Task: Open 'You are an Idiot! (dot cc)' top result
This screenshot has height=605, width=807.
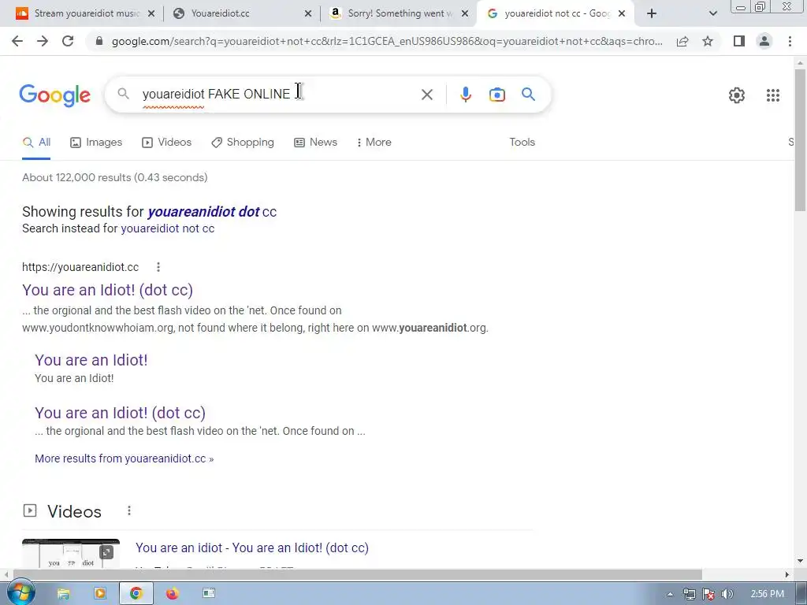Action: pos(107,290)
